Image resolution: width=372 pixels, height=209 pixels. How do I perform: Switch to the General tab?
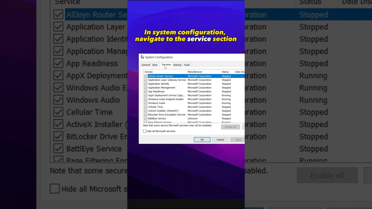point(146,65)
